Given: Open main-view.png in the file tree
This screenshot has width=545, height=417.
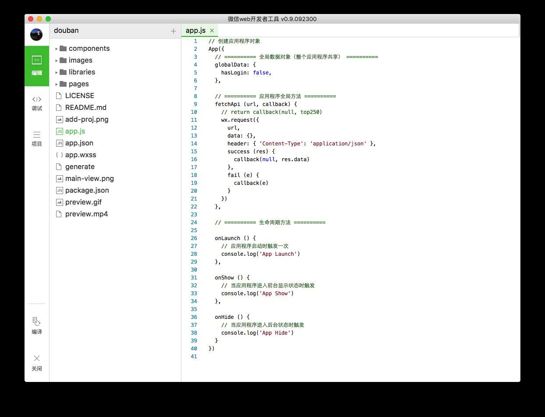Looking at the screenshot, I should point(89,178).
